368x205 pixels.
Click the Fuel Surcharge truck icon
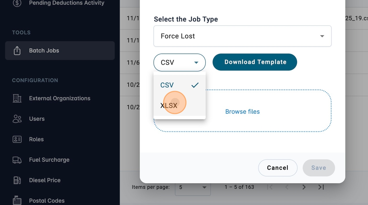[17, 160]
